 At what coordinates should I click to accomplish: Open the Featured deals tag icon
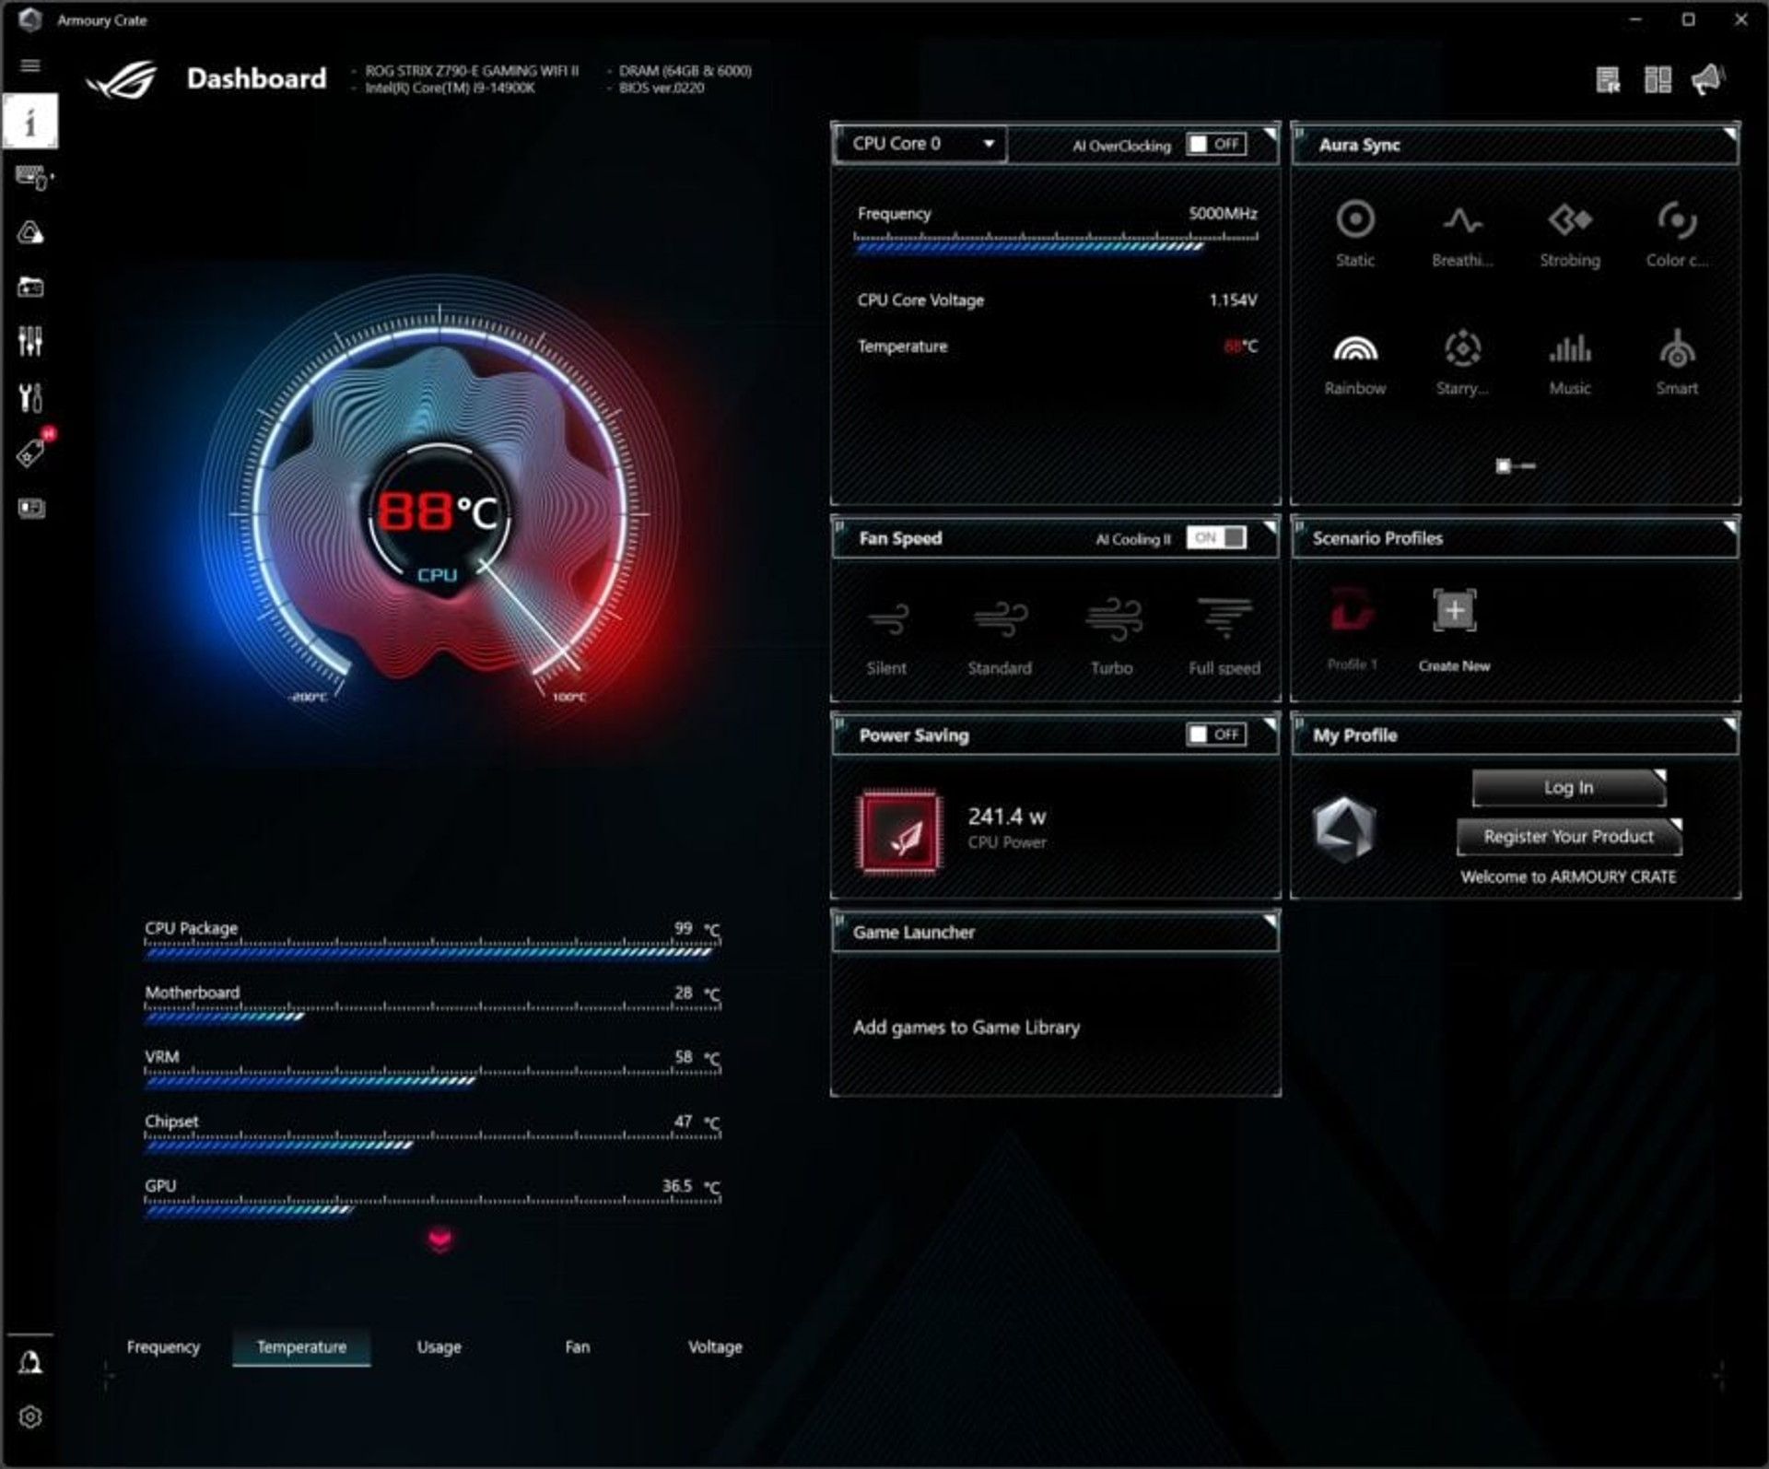point(32,451)
